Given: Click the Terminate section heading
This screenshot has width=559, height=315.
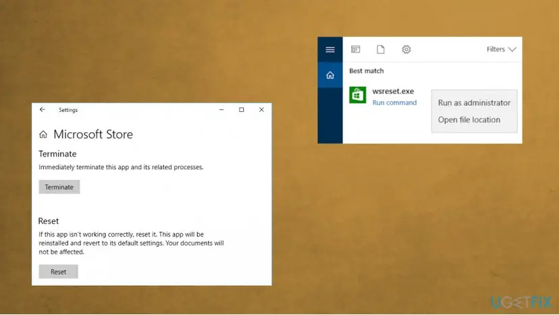Looking at the screenshot, I should click(x=57, y=154).
